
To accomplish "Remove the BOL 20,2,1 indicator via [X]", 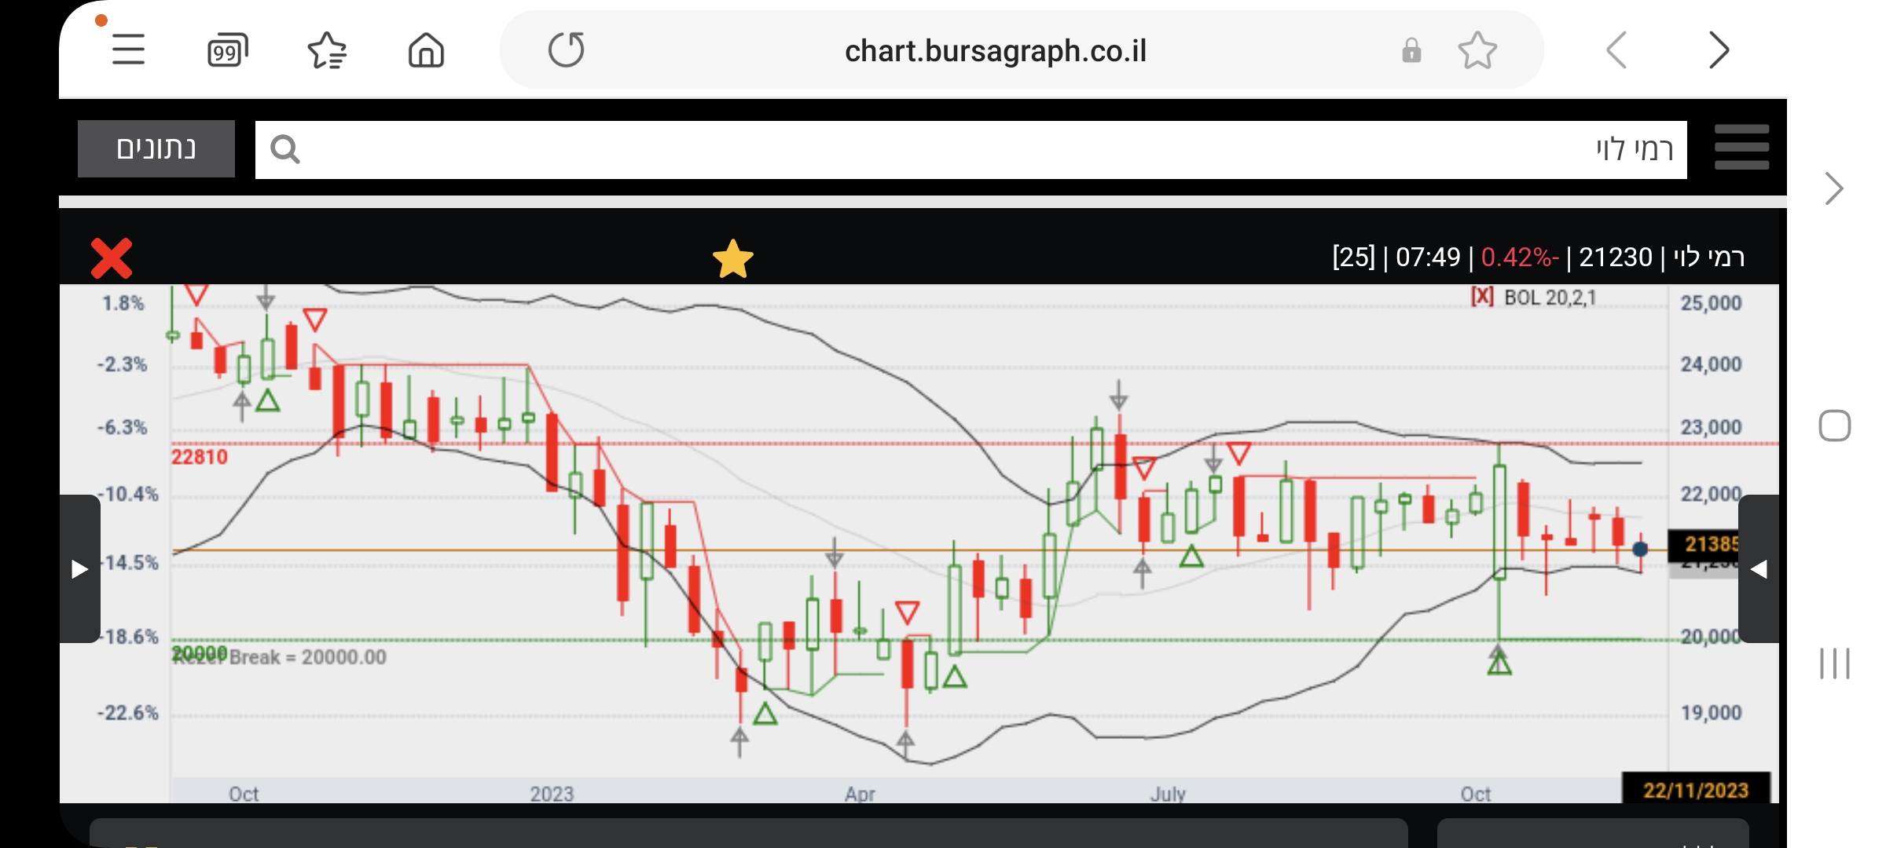I will tap(1481, 297).
